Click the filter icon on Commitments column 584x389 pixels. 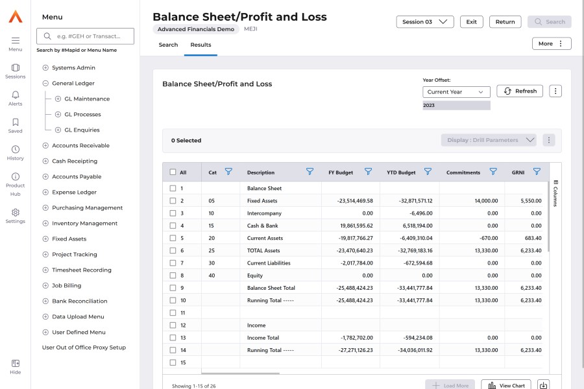click(x=493, y=172)
